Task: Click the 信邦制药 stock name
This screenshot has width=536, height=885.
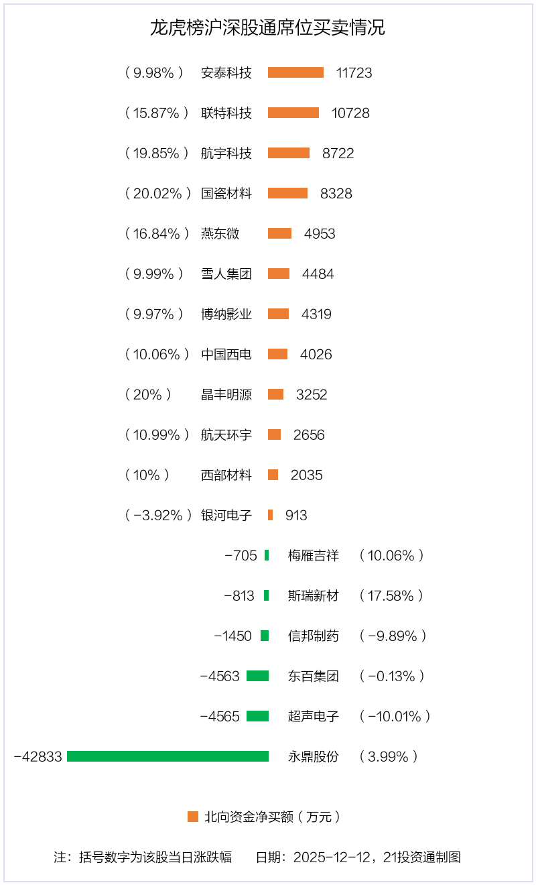Action: click(x=314, y=636)
